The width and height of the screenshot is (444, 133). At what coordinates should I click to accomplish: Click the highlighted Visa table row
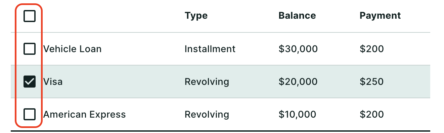tap(220, 82)
